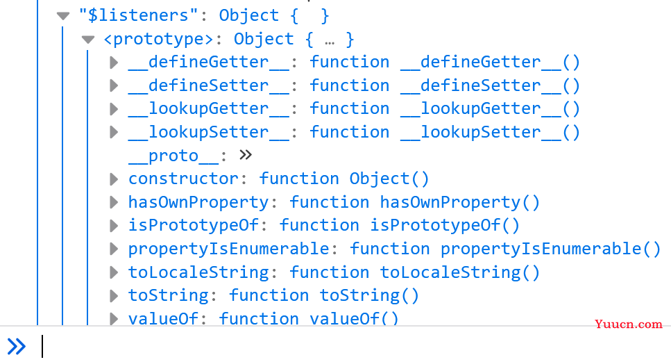Expand the __defineGetter__ function entry
The height and width of the screenshot is (362, 671).
click(x=114, y=63)
